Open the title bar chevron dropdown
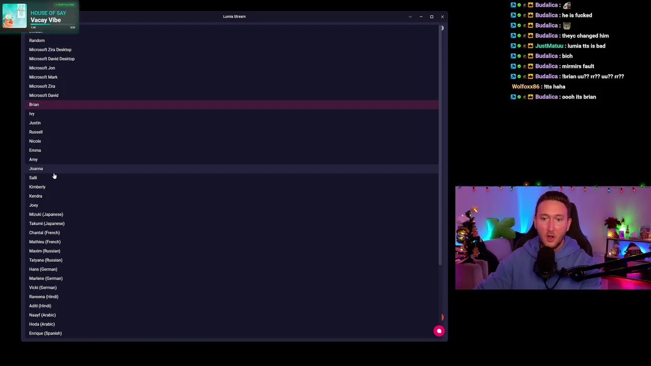651x366 pixels. coord(410,17)
